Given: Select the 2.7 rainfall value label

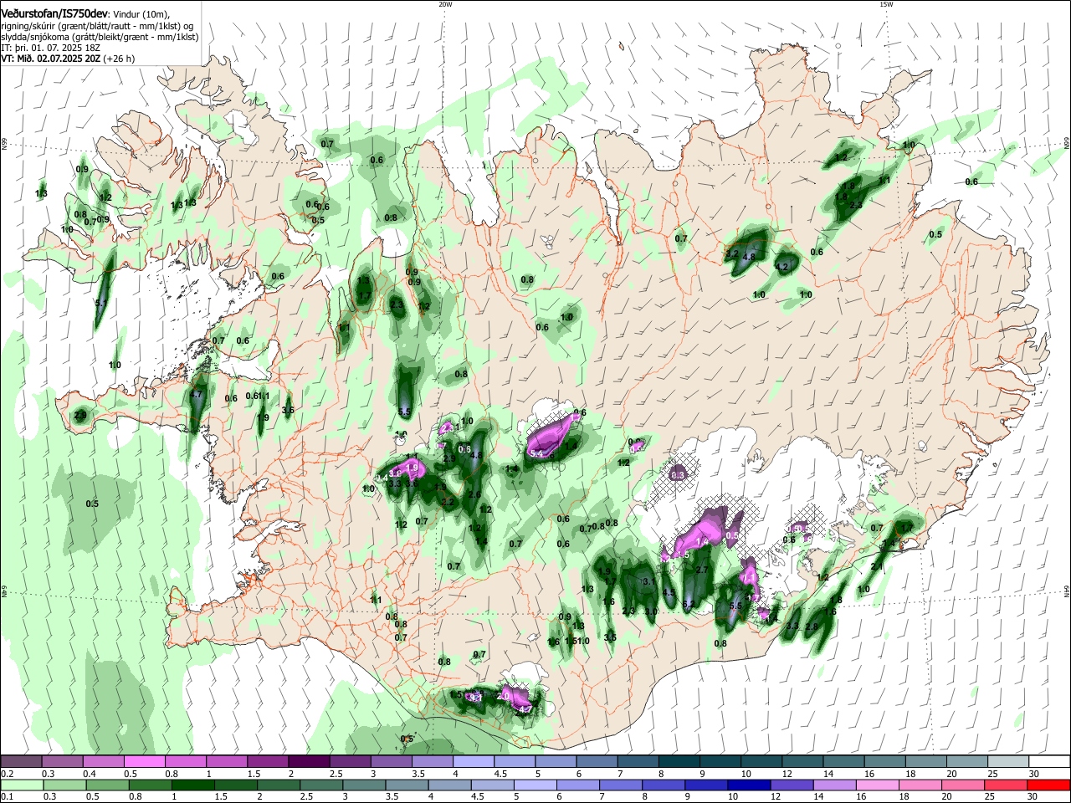Looking at the screenshot, I should point(703,570).
